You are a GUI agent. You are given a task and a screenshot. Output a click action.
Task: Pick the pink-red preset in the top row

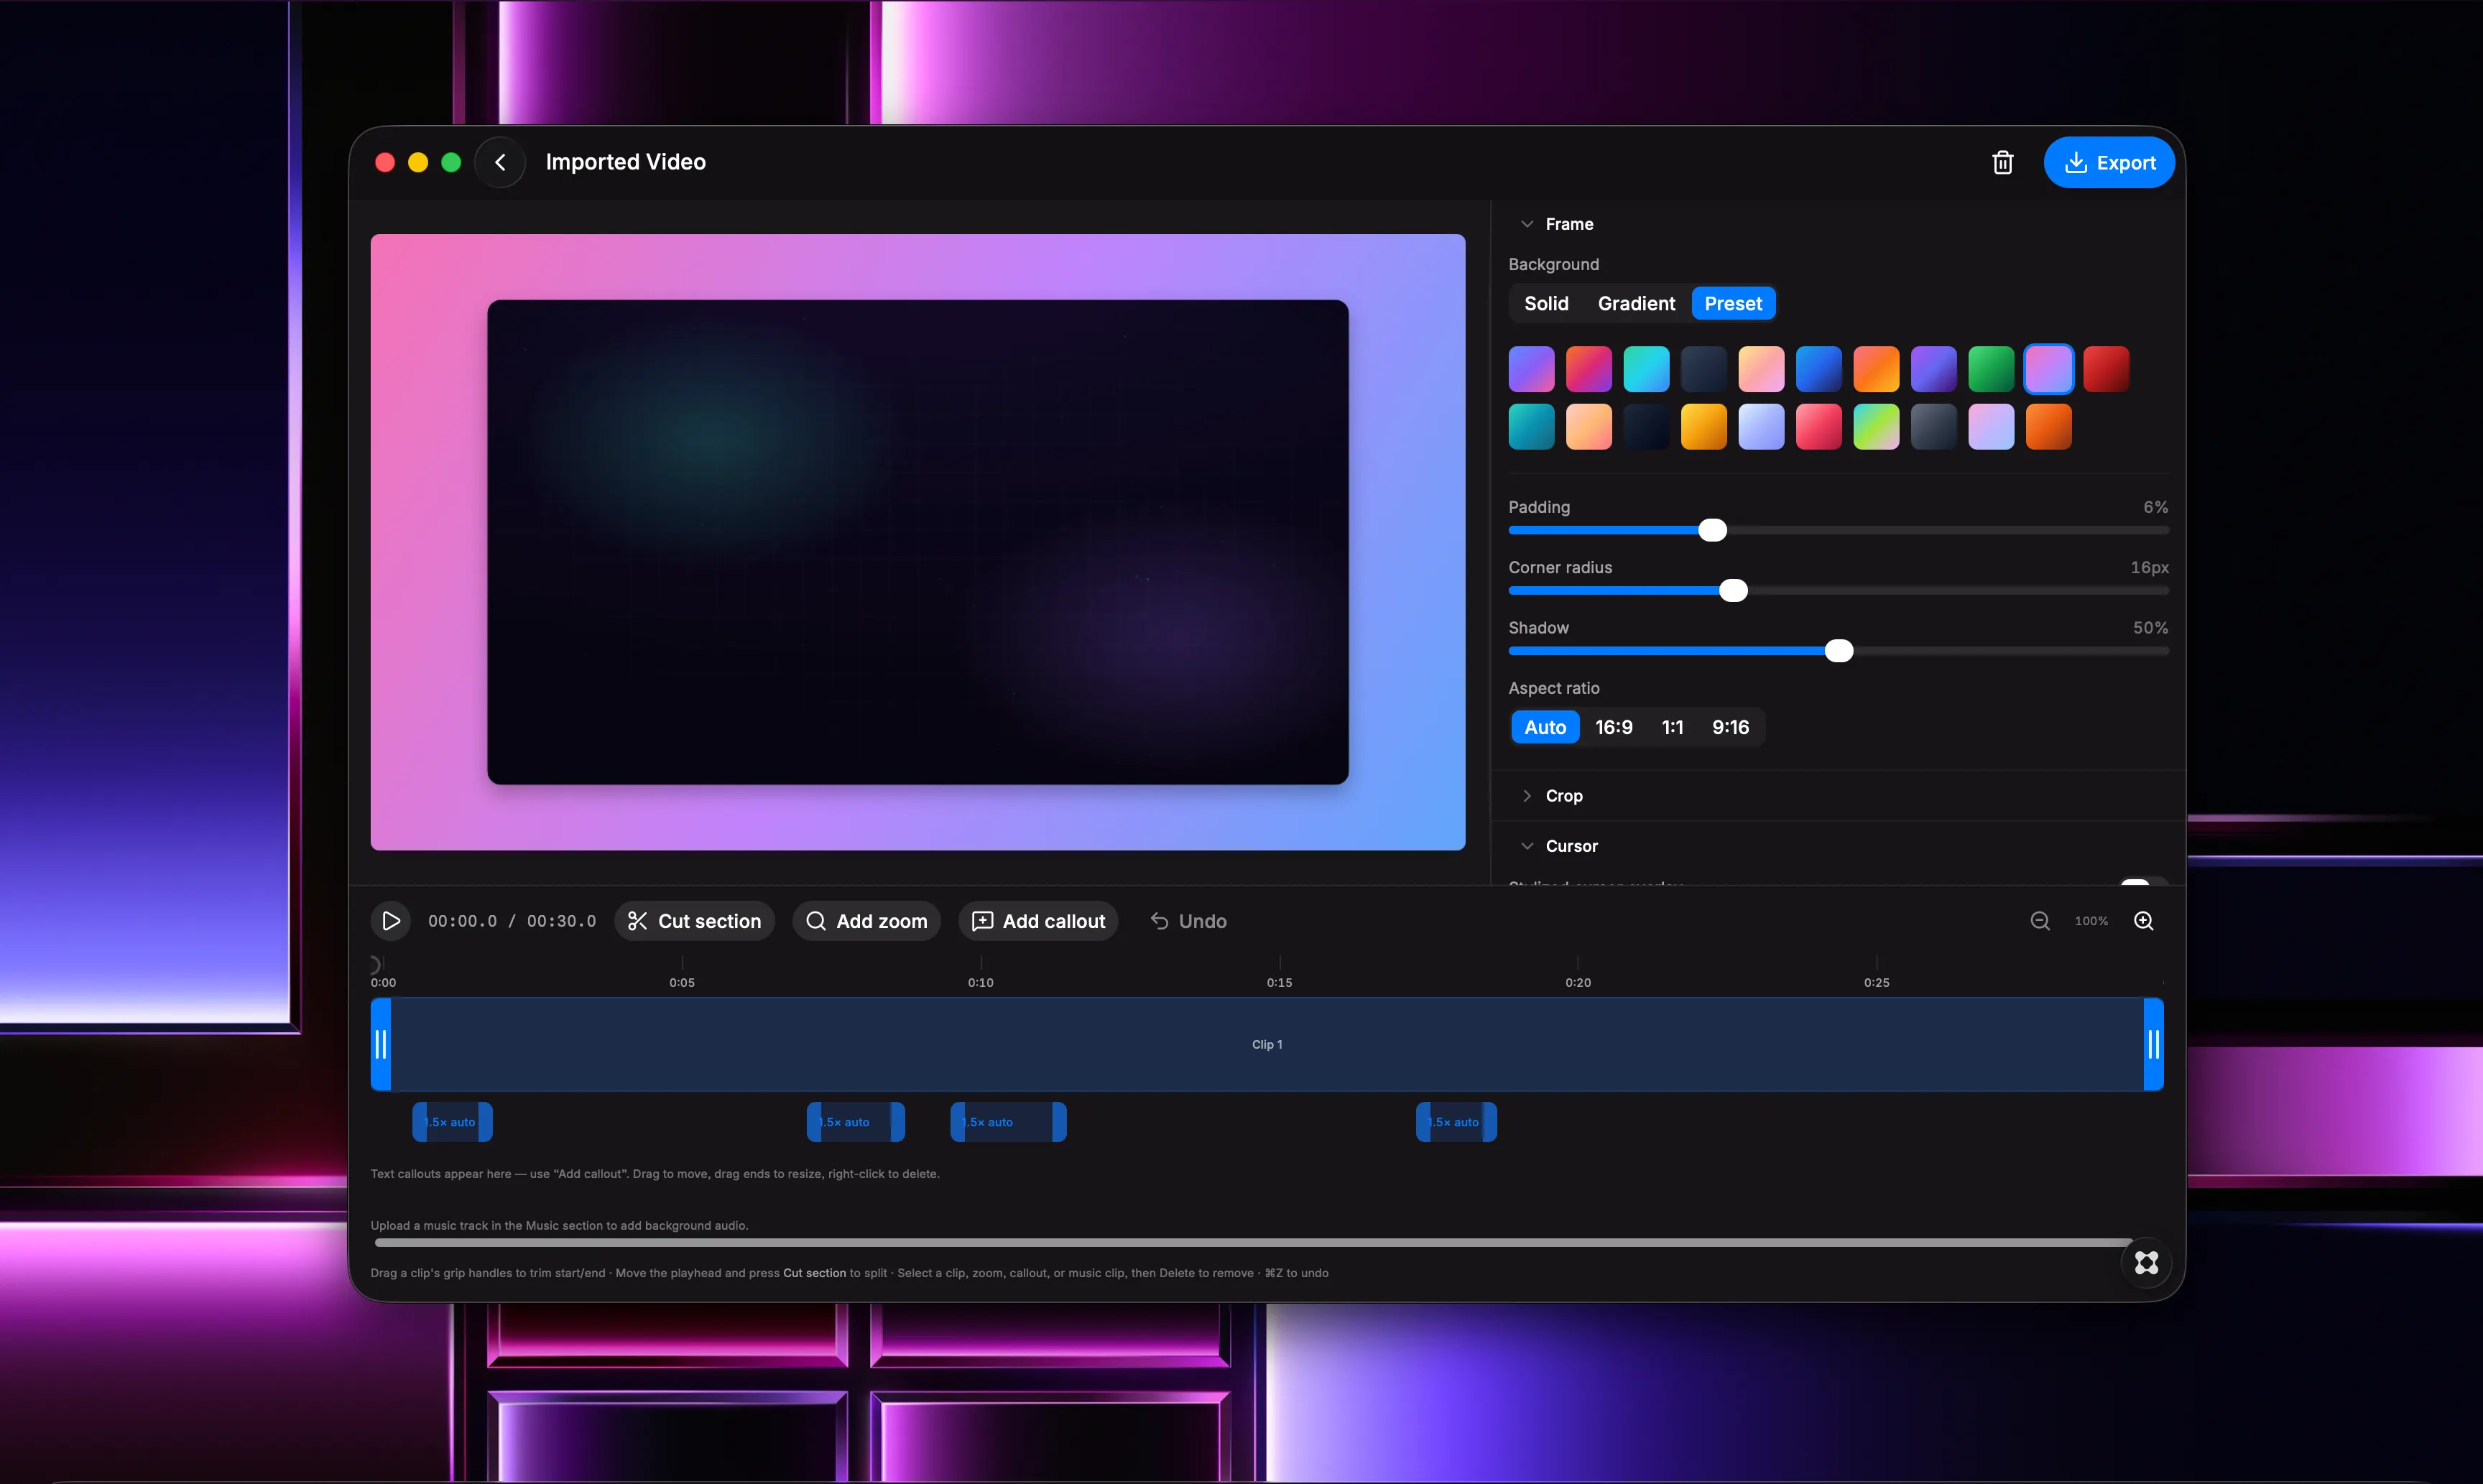1589,370
